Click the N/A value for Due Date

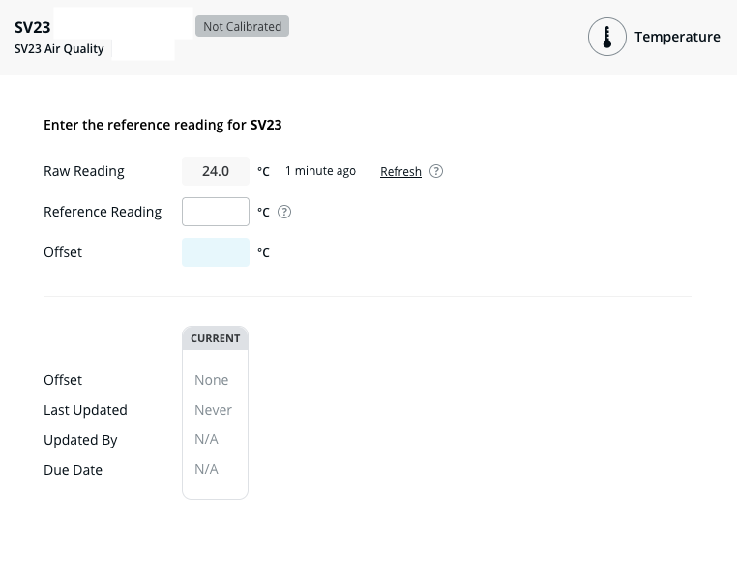point(206,469)
